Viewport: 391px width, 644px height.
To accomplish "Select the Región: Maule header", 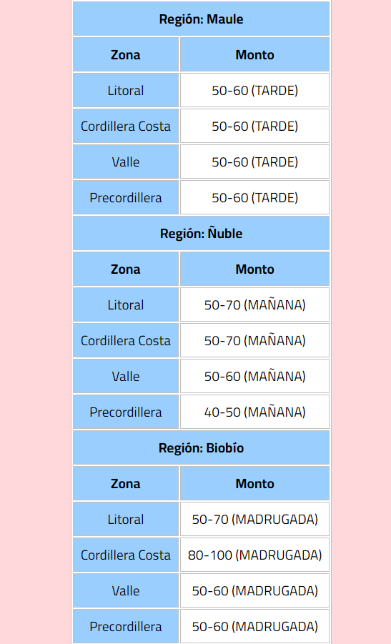I will pyautogui.click(x=202, y=19).
